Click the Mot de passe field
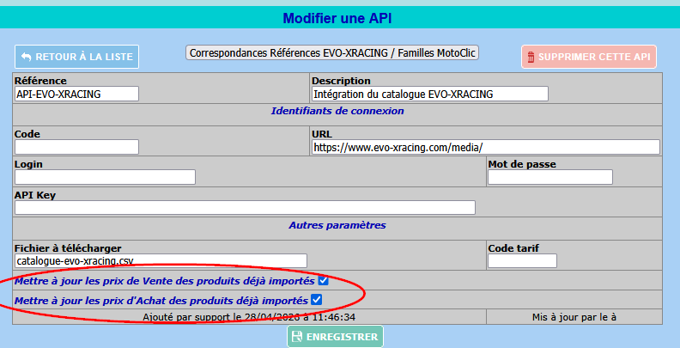Image resolution: width=680 pixels, height=348 pixels. click(549, 177)
